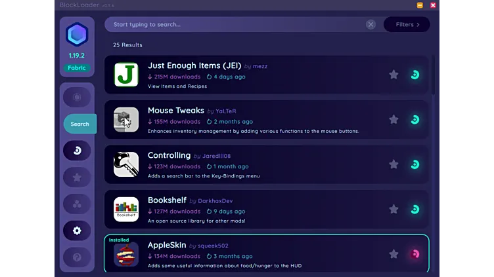Click the top round icon above Search
Screen dimensions: 494x277
click(x=77, y=97)
